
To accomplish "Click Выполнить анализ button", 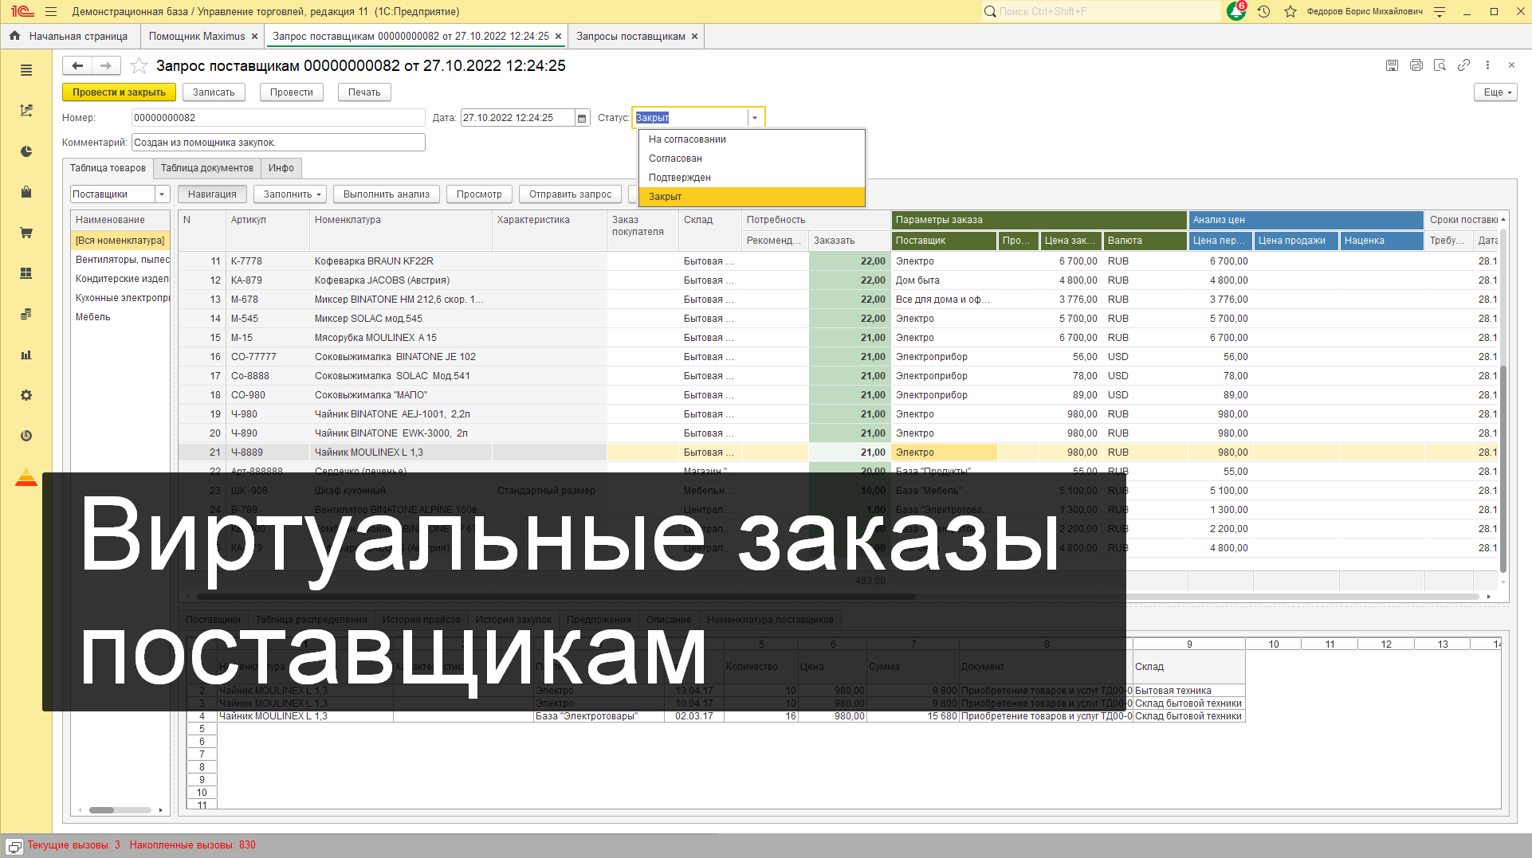I will pyautogui.click(x=386, y=194).
